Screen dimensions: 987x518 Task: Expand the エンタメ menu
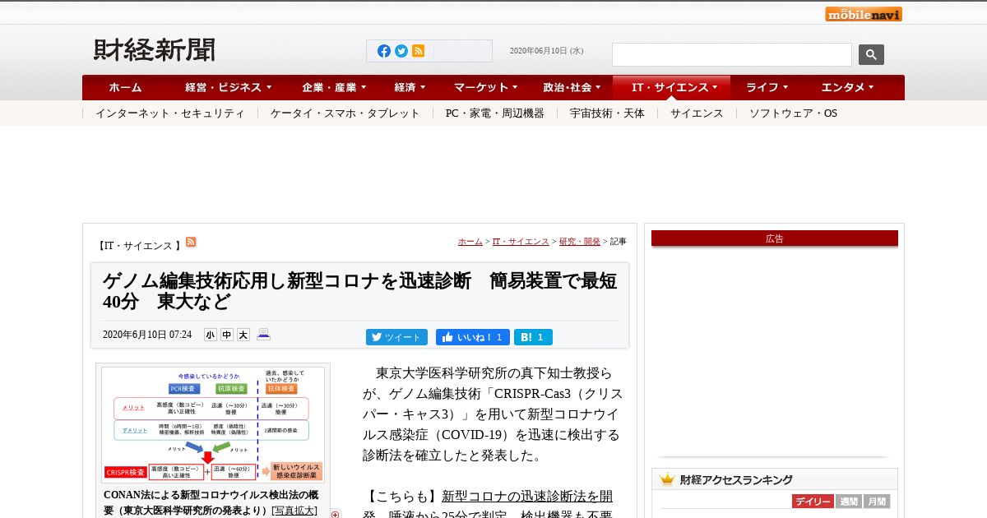(847, 87)
